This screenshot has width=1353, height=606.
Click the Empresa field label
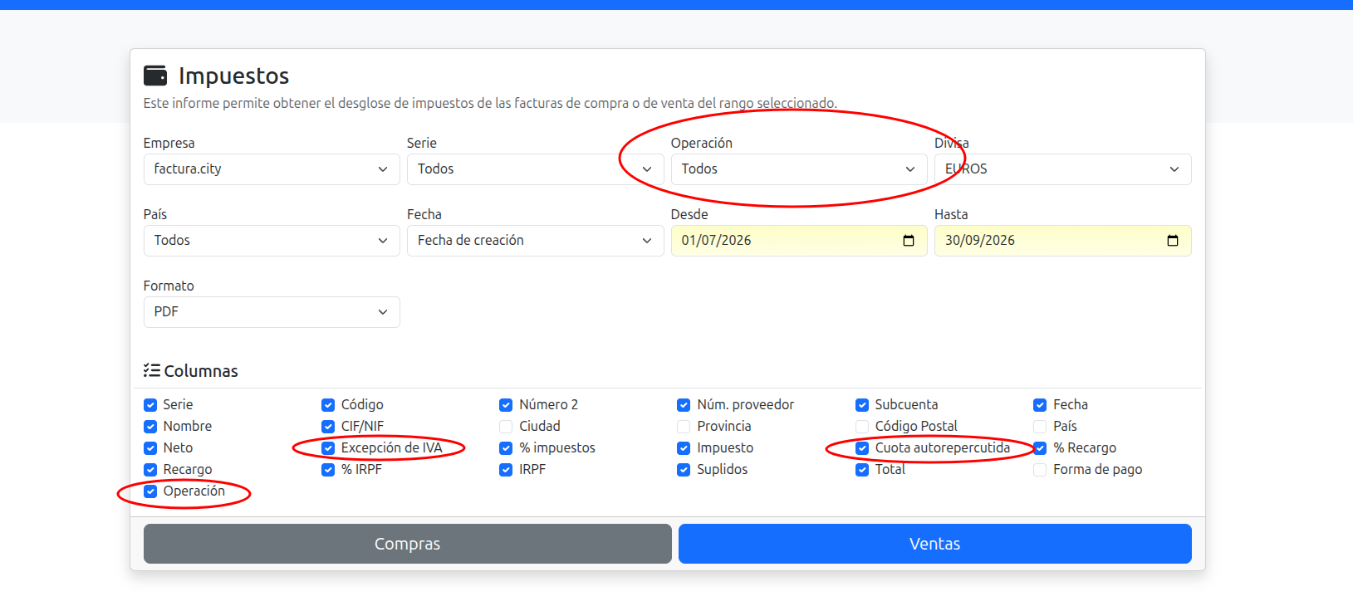[169, 143]
